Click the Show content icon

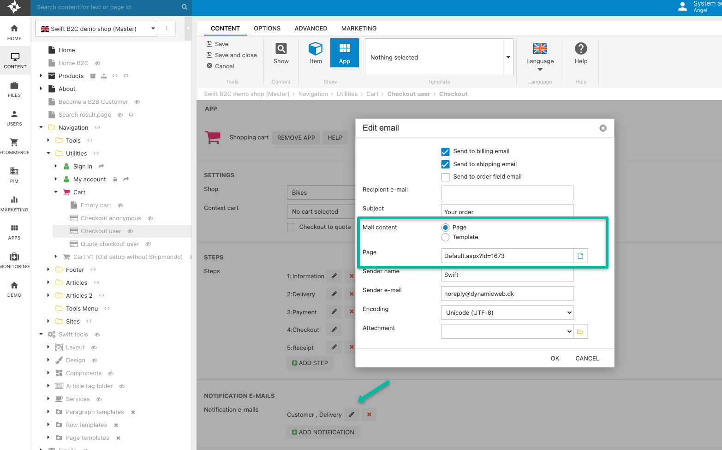pos(281,53)
